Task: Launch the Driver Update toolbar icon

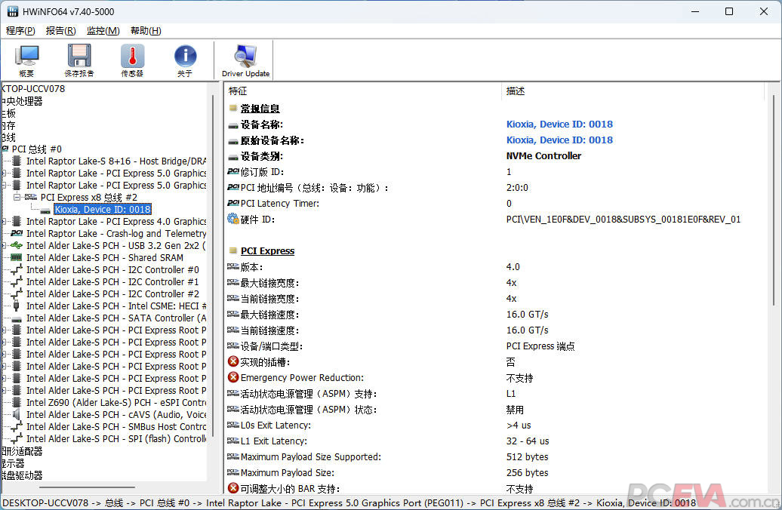Action: click(x=244, y=59)
